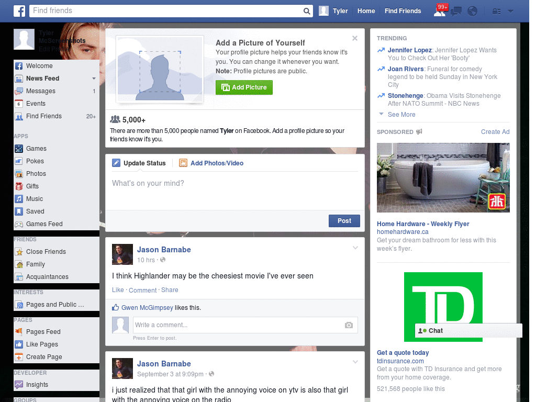536x402 pixels.
Task: Open Home Hardware bathroom ad image
Action: pos(443,178)
